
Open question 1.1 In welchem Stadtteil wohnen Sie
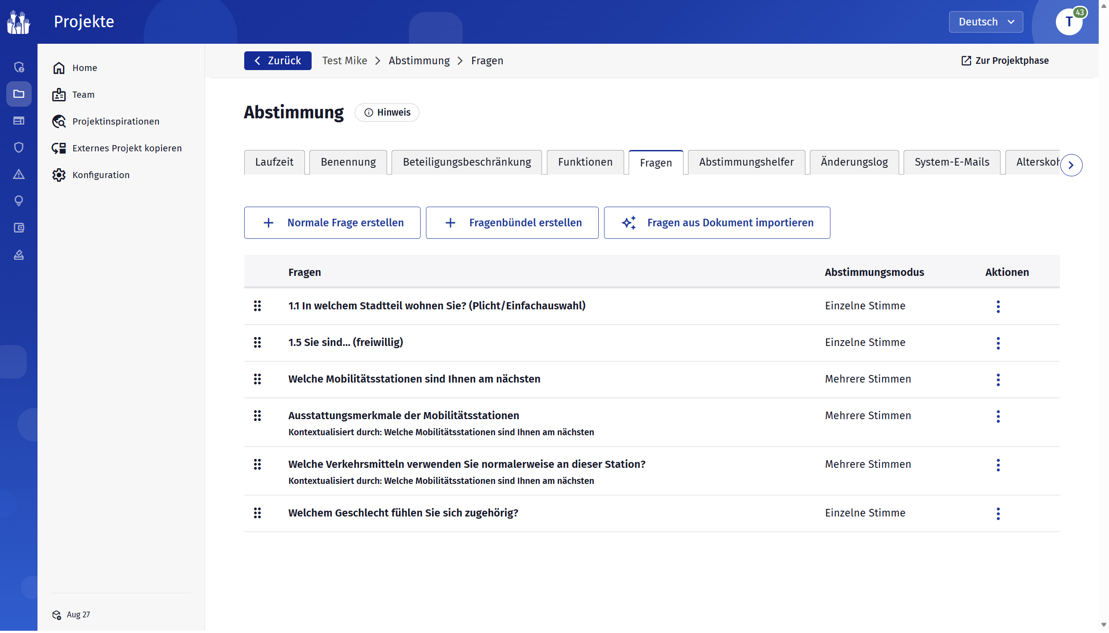point(437,306)
